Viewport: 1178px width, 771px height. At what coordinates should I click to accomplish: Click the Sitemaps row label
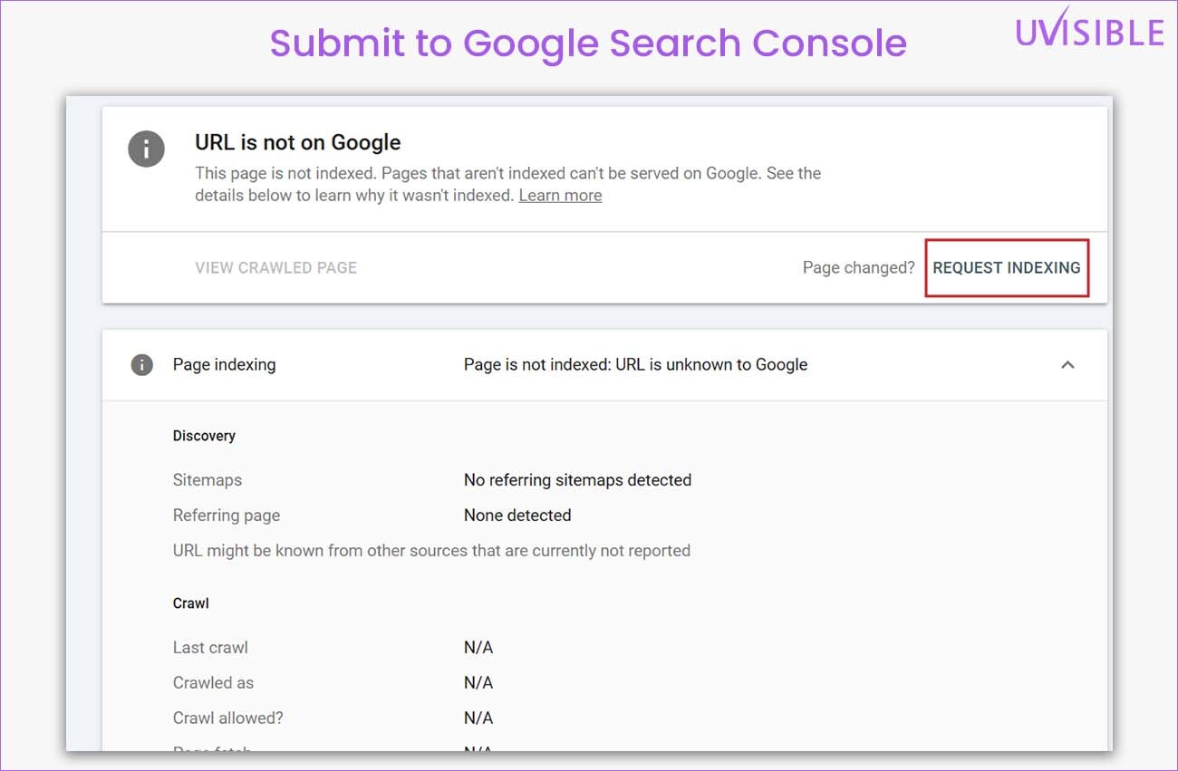(208, 480)
